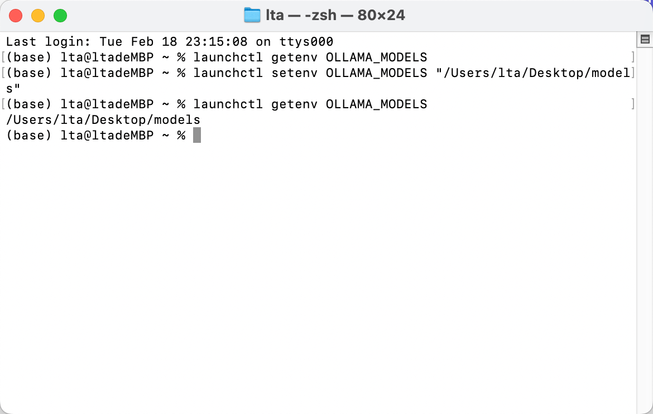Image resolution: width=653 pixels, height=414 pixels.
Task: Click the left bracket mark of the setenv command
Action: pyautogui.click(x=3, y=73)
